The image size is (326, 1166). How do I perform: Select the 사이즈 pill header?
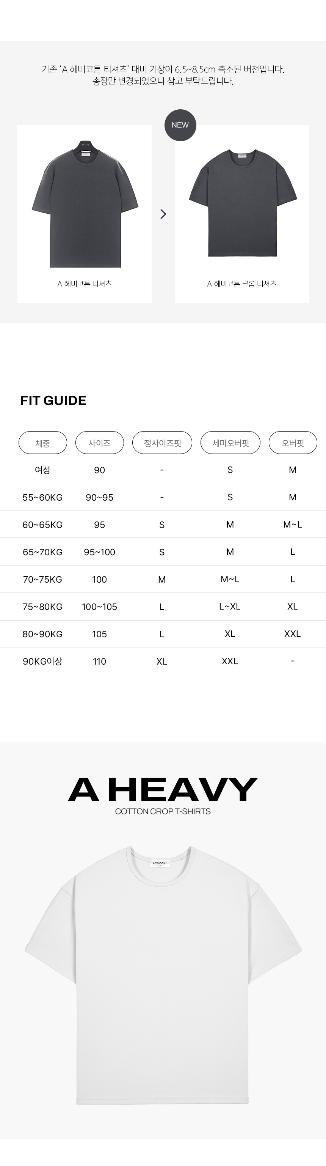point(99,443)
